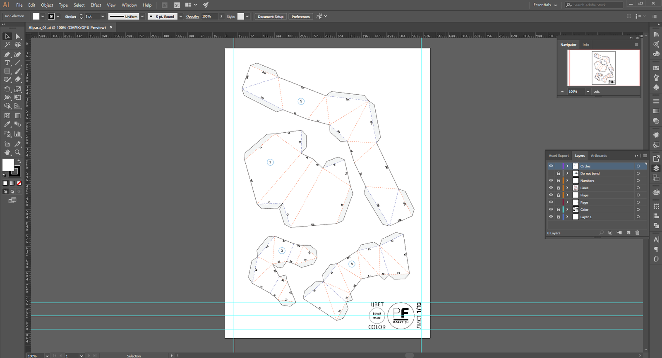This screenshot has height=358, width=662.
Task: Set paint to None (red slash)
Action: 19,183
